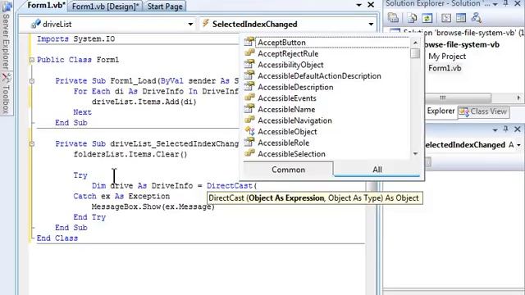Click Solution Explorer scroll right arrow
Screen dimensions: 525x295
click(518, 98)
